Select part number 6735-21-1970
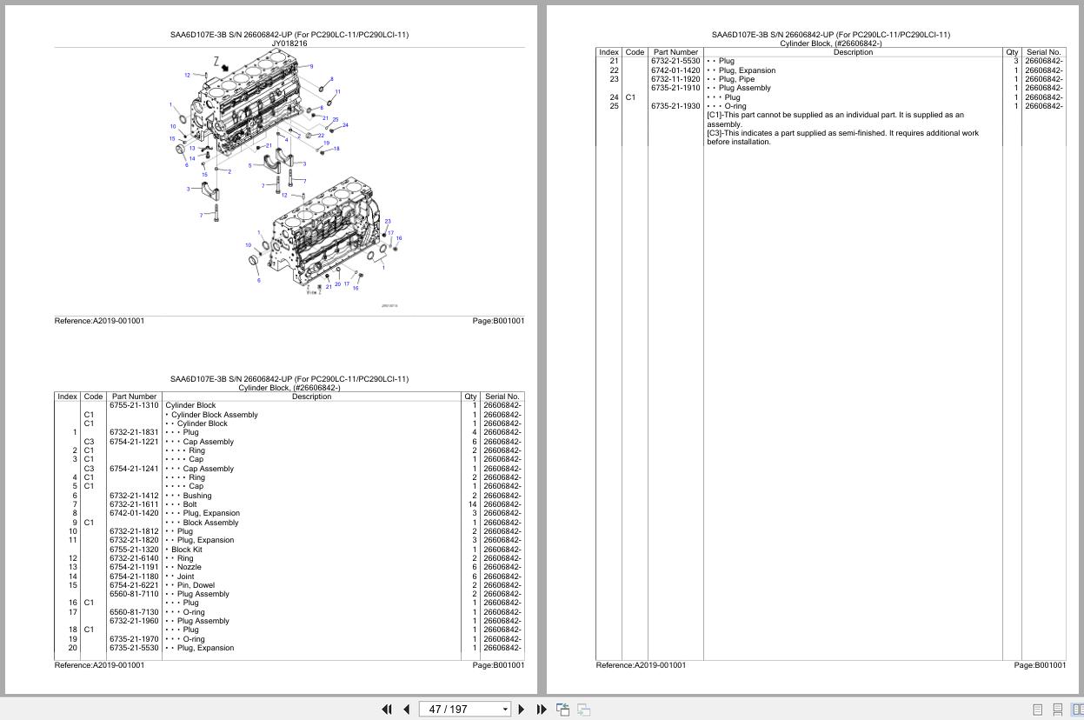Image resolution: width=1084 pixels, height=720 pixels. tap(134, 639)
